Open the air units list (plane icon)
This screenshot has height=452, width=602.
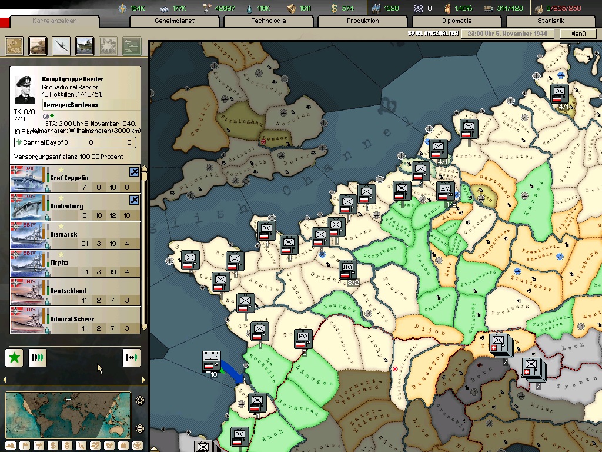(x=61, y=46)
